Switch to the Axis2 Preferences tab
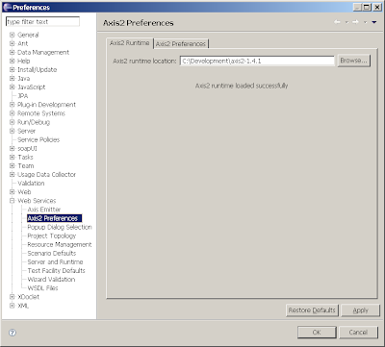This screenshot has width=385, height=347. (181, 44)
